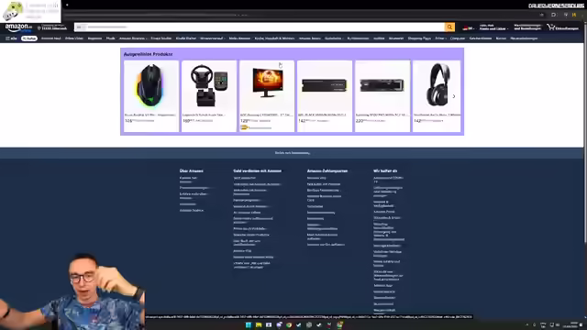This screenshot has width=587, height=330.
Task: Open Küche, Haushalt & Wohnen category
Action: [x=274, y=38]
